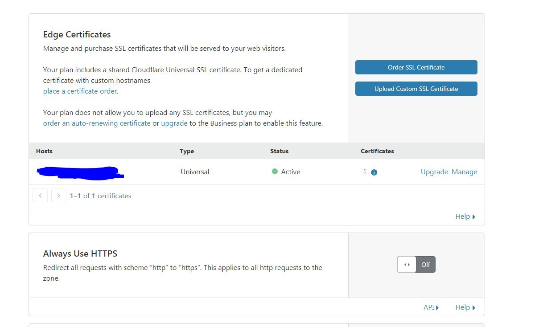Select the Type column header
This screenshot has height=327, width=543.
[x=187, y=151]
